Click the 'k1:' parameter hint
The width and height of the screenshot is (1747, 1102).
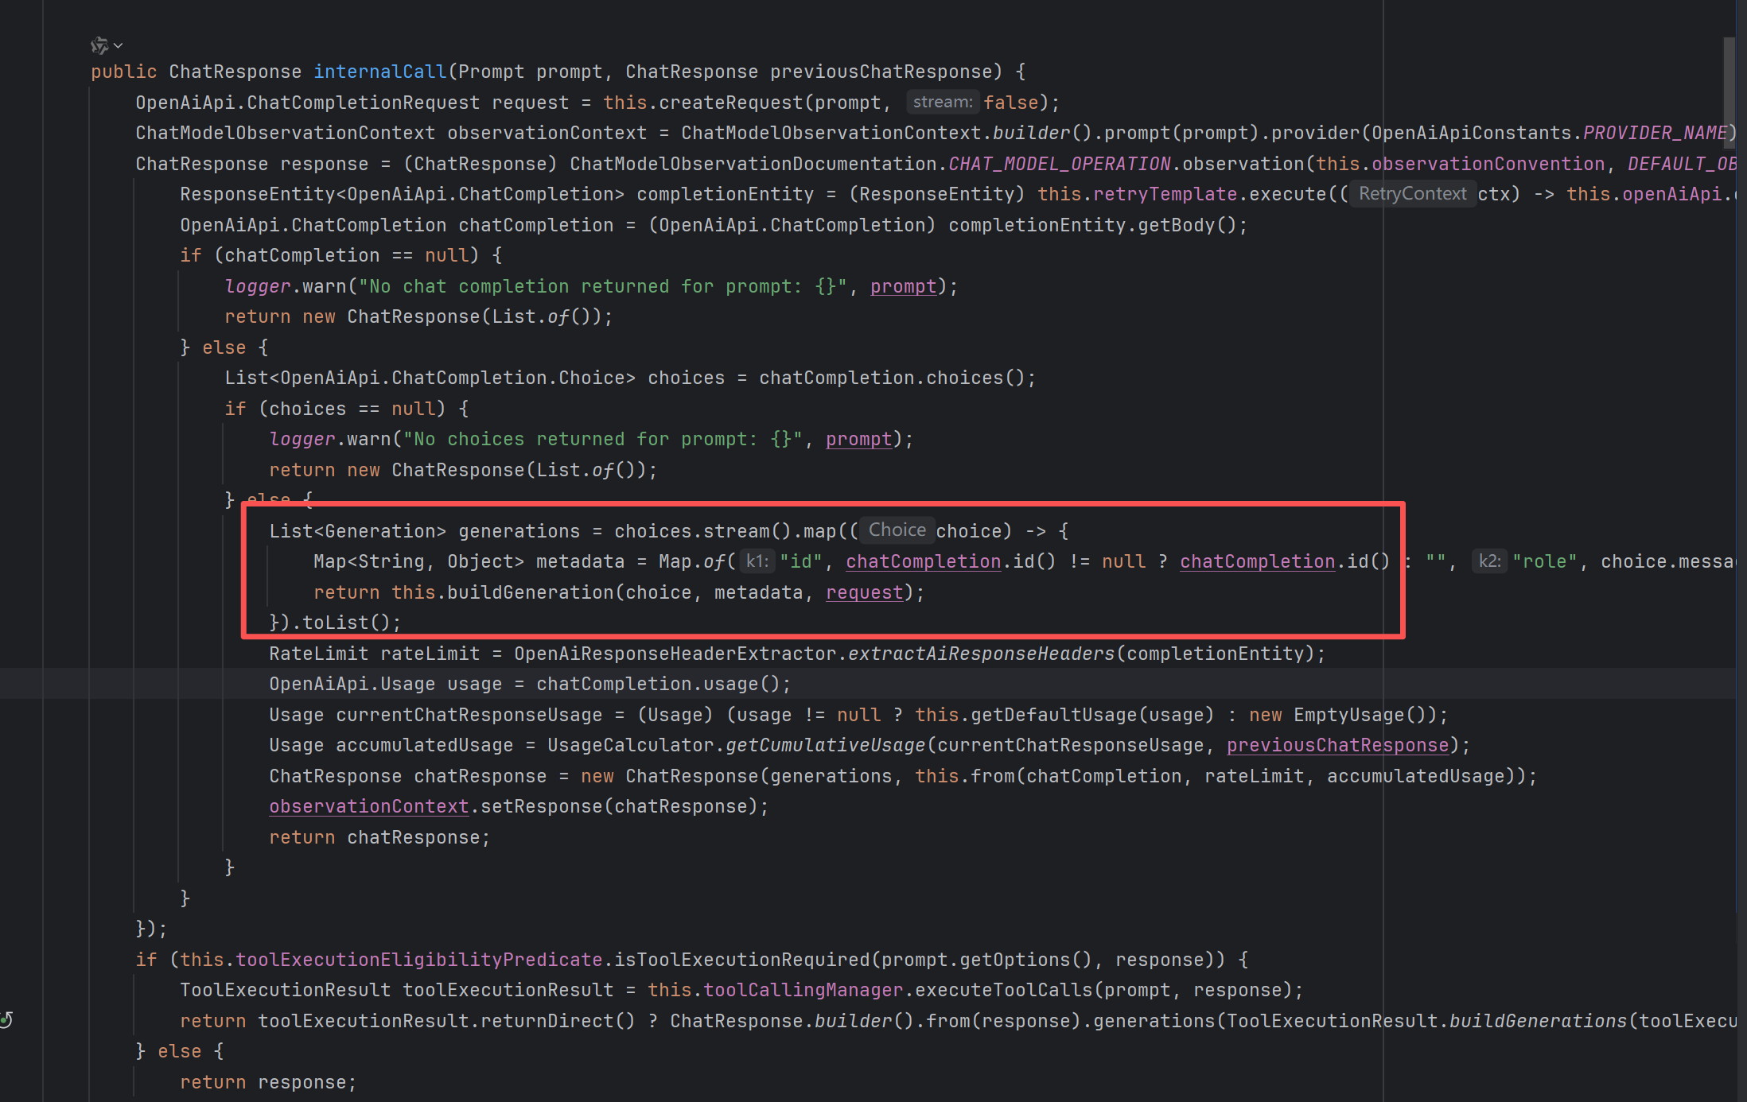tap(757, 561)
